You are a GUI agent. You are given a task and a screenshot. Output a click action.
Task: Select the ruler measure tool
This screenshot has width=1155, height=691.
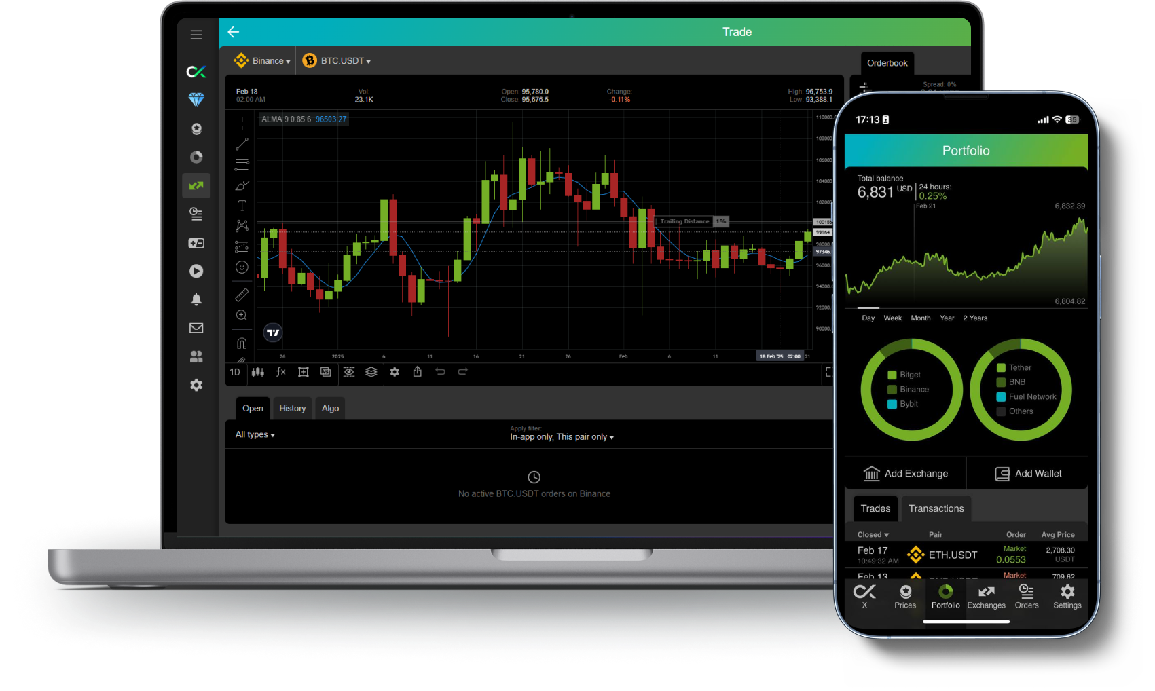tap(242, 295)
